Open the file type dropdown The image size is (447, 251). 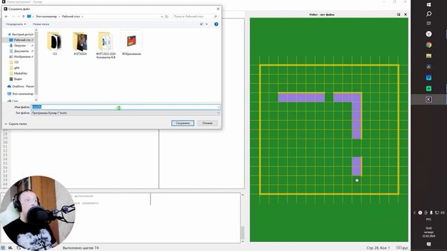[126, 113]
